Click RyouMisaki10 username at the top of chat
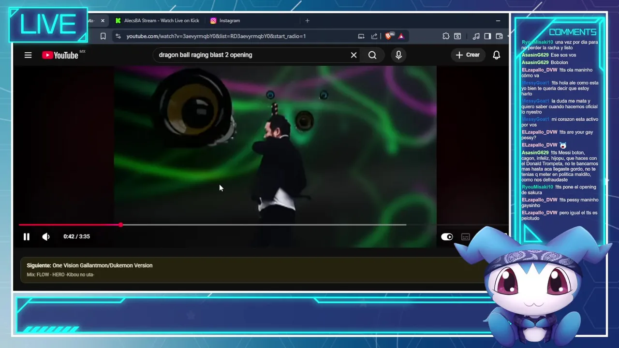619x348 pixels. pos(537,43)
